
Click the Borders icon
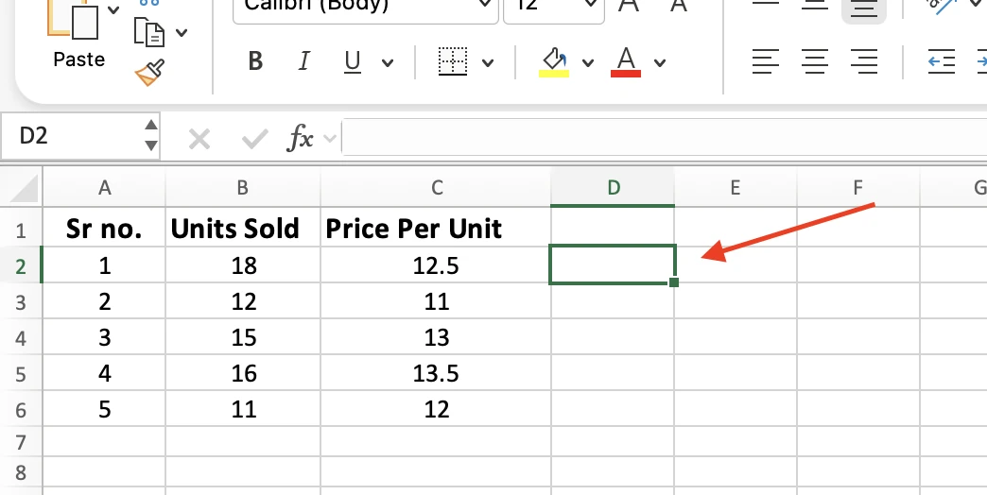tap(453, 61)
